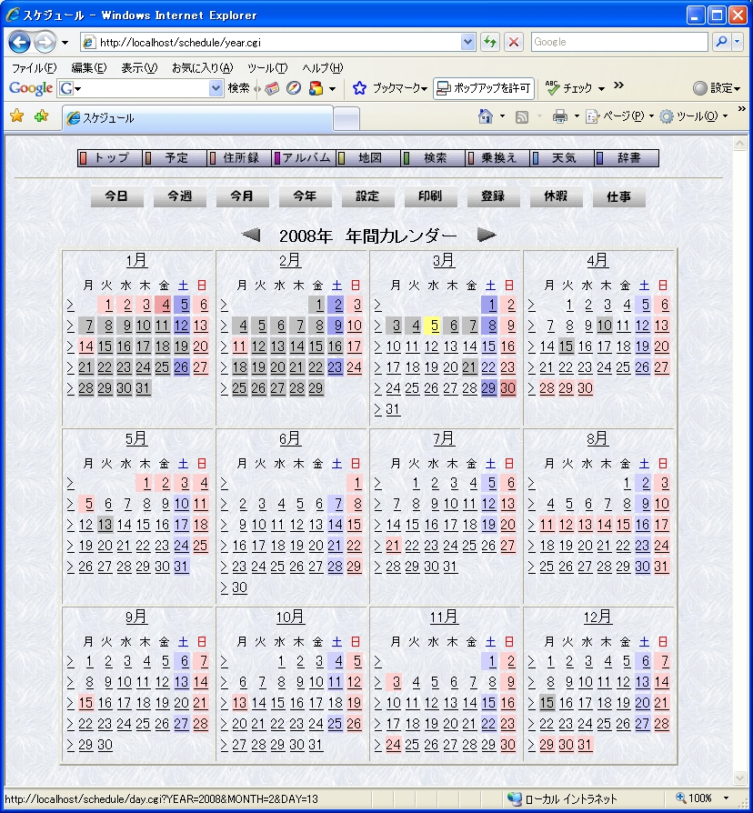This screenshot has height=813, width=753.
Task: Click in the Google search box
Action: pyautogui.click(x=619, y=42)
